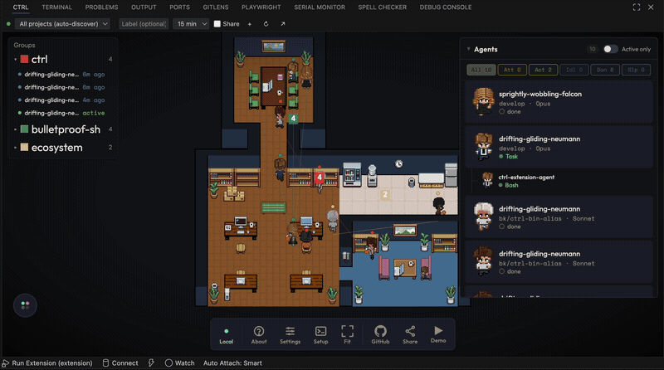Click Auto Attach: Smart in status bar
Viewport: 664px width, 370px height.
(x=232, y=363)
